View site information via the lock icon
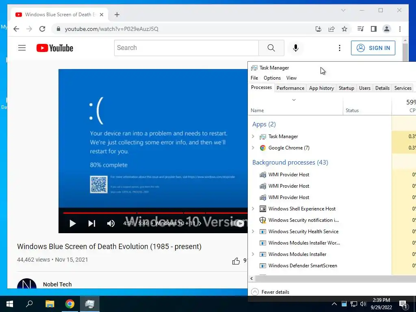The width and height of the screenshot is (416, 312). [58, 29]
